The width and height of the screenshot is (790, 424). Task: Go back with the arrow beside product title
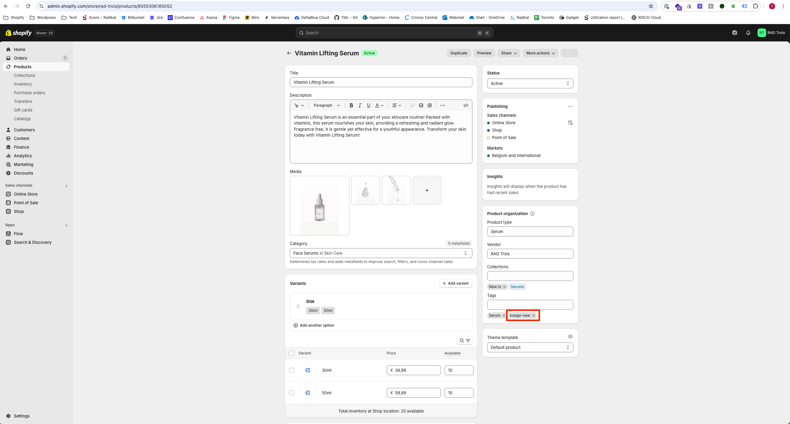pos(289,53)
